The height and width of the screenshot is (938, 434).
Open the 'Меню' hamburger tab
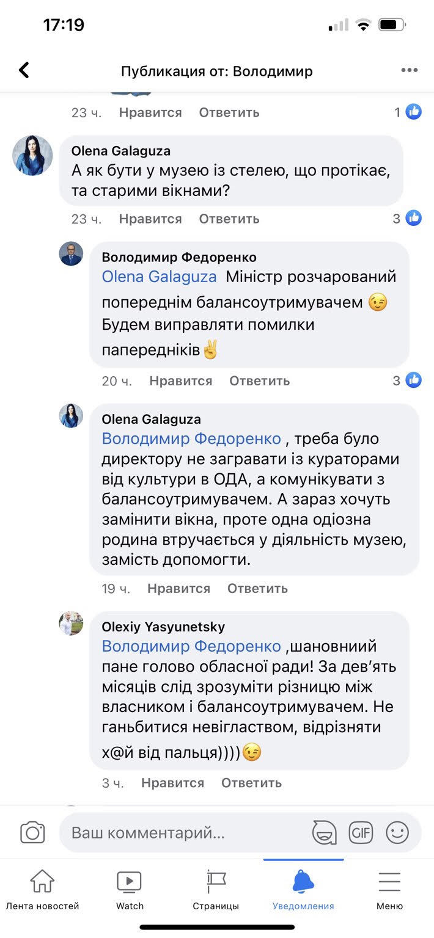tap(389, 890)
